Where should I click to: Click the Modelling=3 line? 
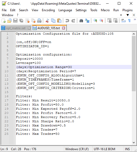point(55,84)
